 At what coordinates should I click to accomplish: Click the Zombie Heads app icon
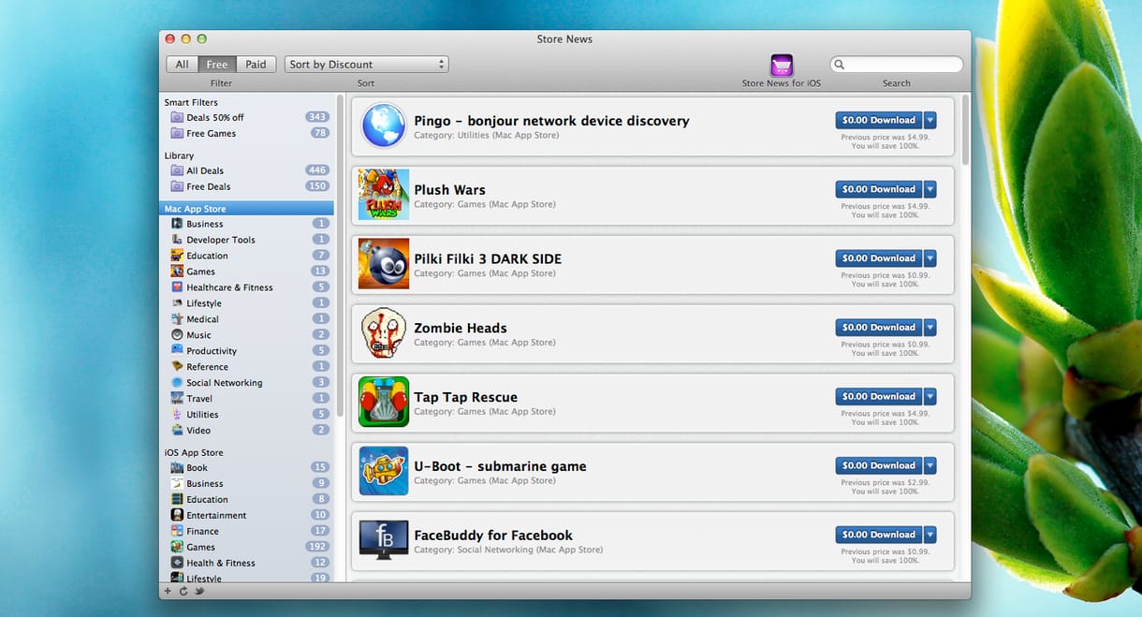coord(384,333)
